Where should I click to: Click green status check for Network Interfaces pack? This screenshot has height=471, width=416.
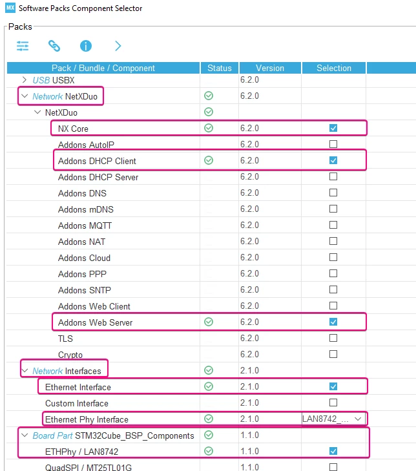click(x=209, y=370)
